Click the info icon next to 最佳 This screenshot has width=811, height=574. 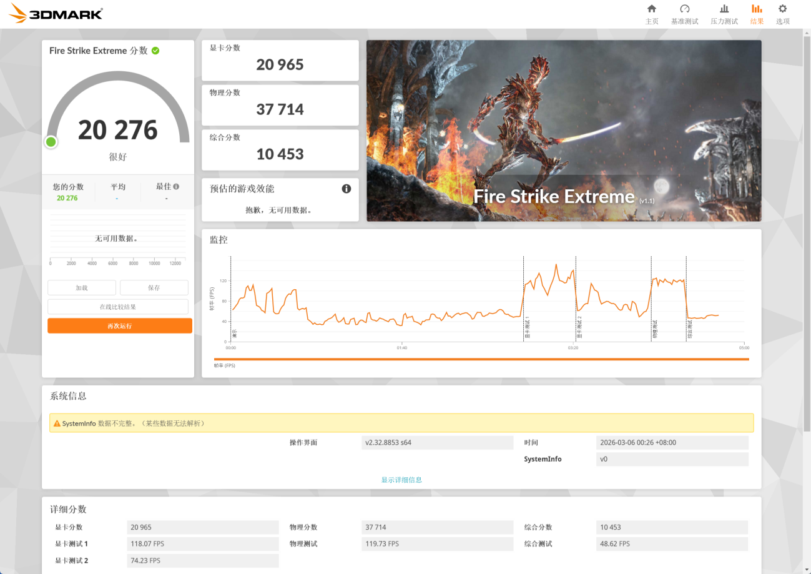click(176, 187)
